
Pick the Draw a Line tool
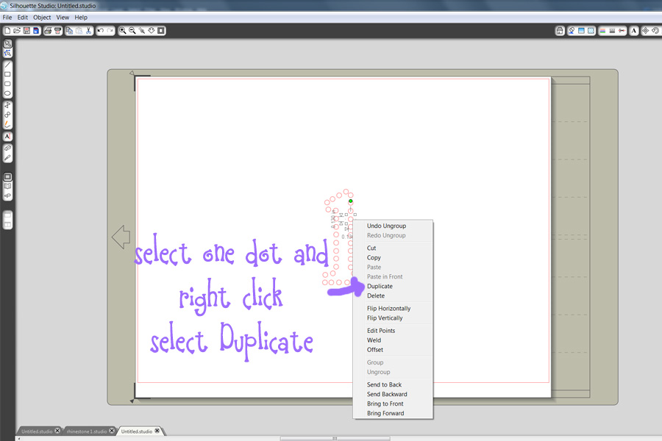coord(7,65)
